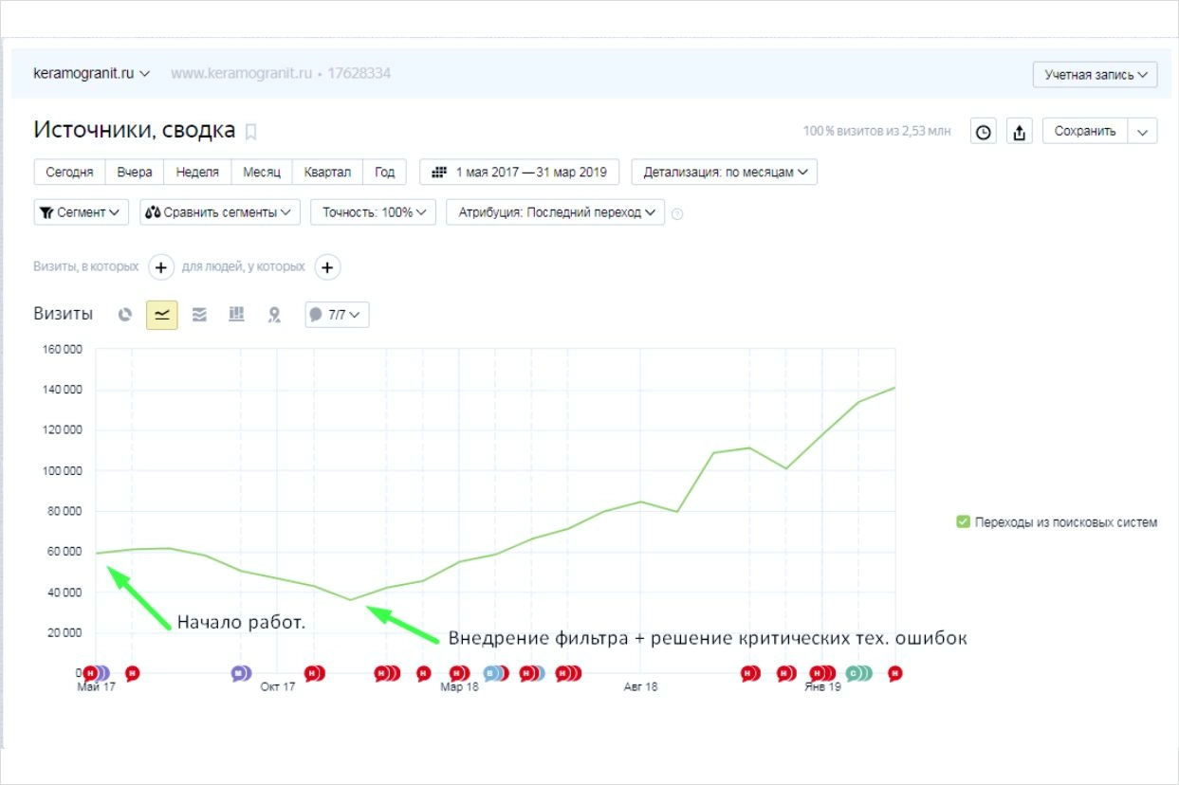This screenshot has width=1179, height=785.
Task: Open the keramogranit.ru counter dropdown
Action: pos(92,73)
